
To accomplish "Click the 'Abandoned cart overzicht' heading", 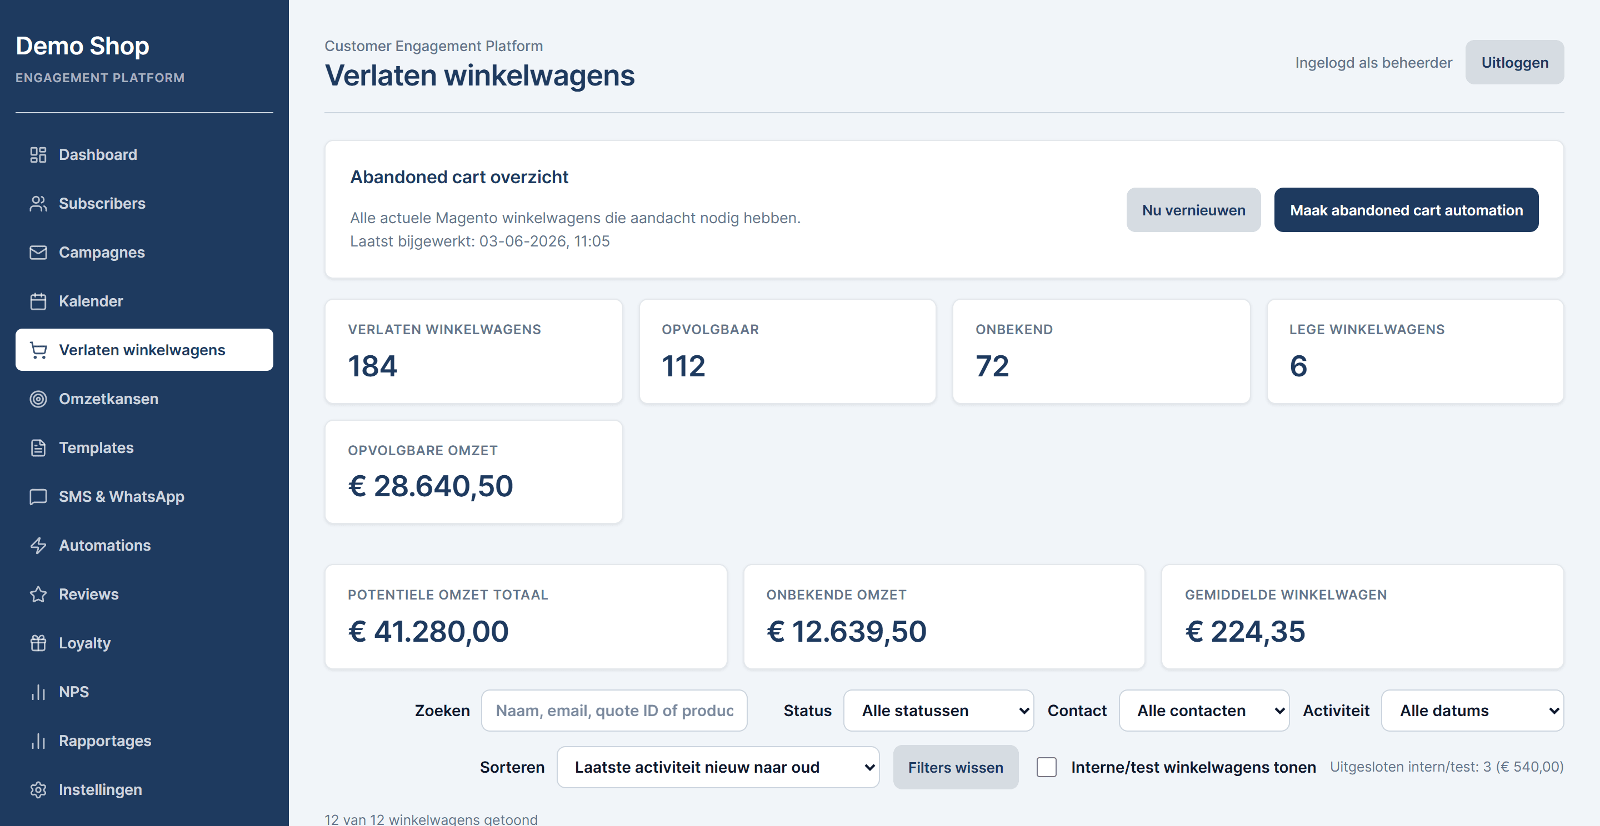I will coord(459,178).
